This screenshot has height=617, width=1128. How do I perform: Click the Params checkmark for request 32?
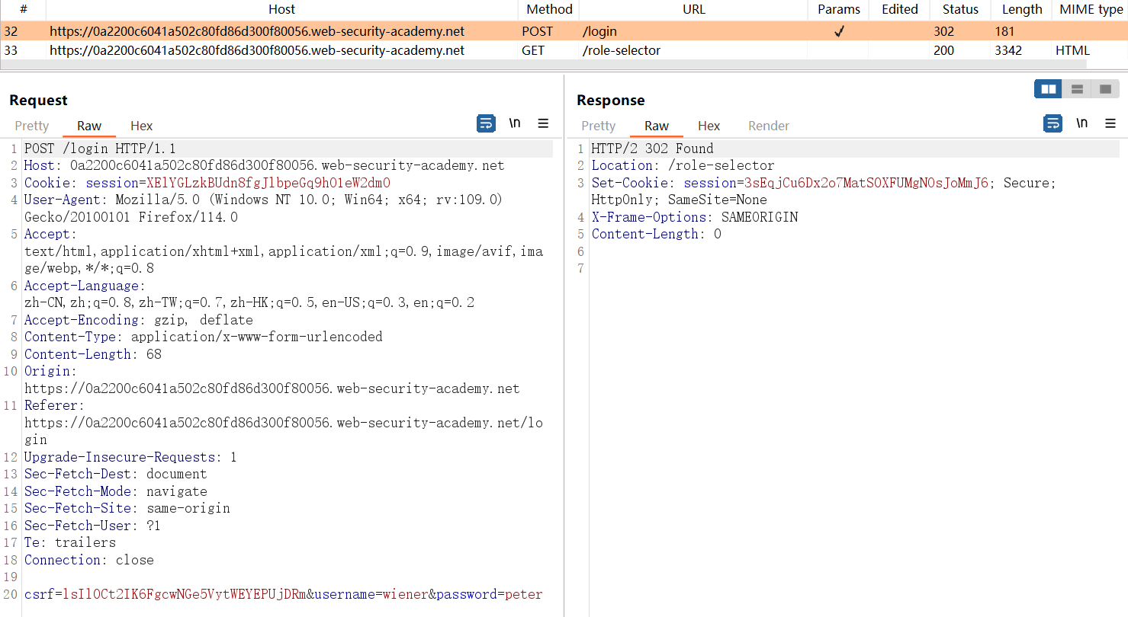tap(838, 32)
